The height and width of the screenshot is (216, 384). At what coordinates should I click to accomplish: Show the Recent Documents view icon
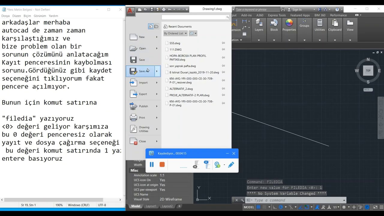point(151,26)
